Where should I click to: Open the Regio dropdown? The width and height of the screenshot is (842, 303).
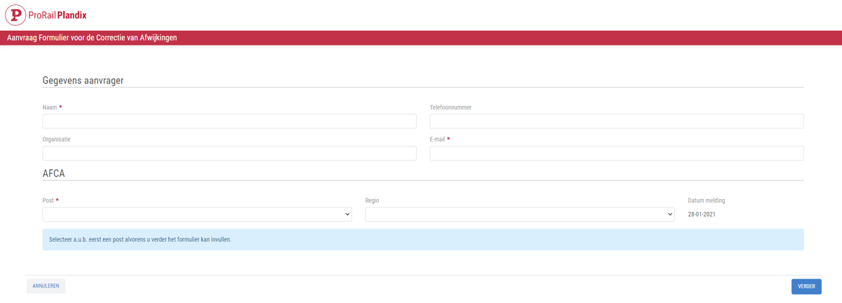[x=520, y=214]
